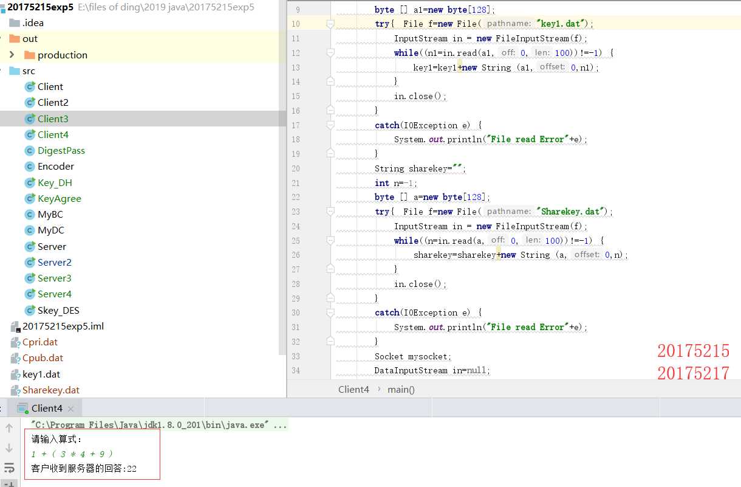Image resolution: width=741 pixels, height=487 pixels.
Task: Expand the production folder chevron
Action: [12, 55]
